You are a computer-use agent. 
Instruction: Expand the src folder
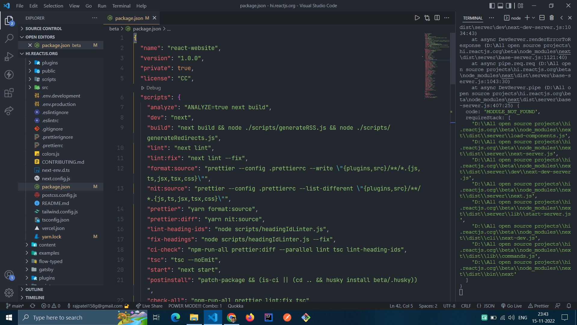pos(45,88)
